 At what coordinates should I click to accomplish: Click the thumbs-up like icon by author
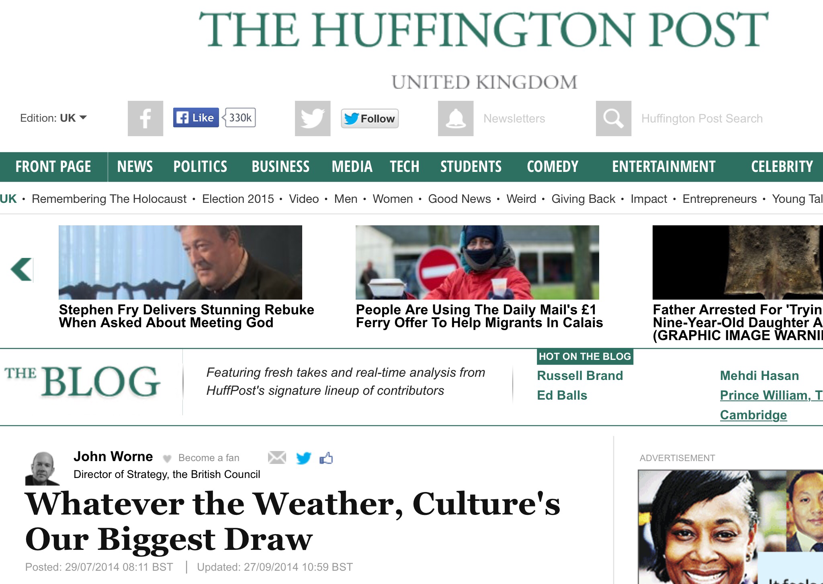coord(326,458)
